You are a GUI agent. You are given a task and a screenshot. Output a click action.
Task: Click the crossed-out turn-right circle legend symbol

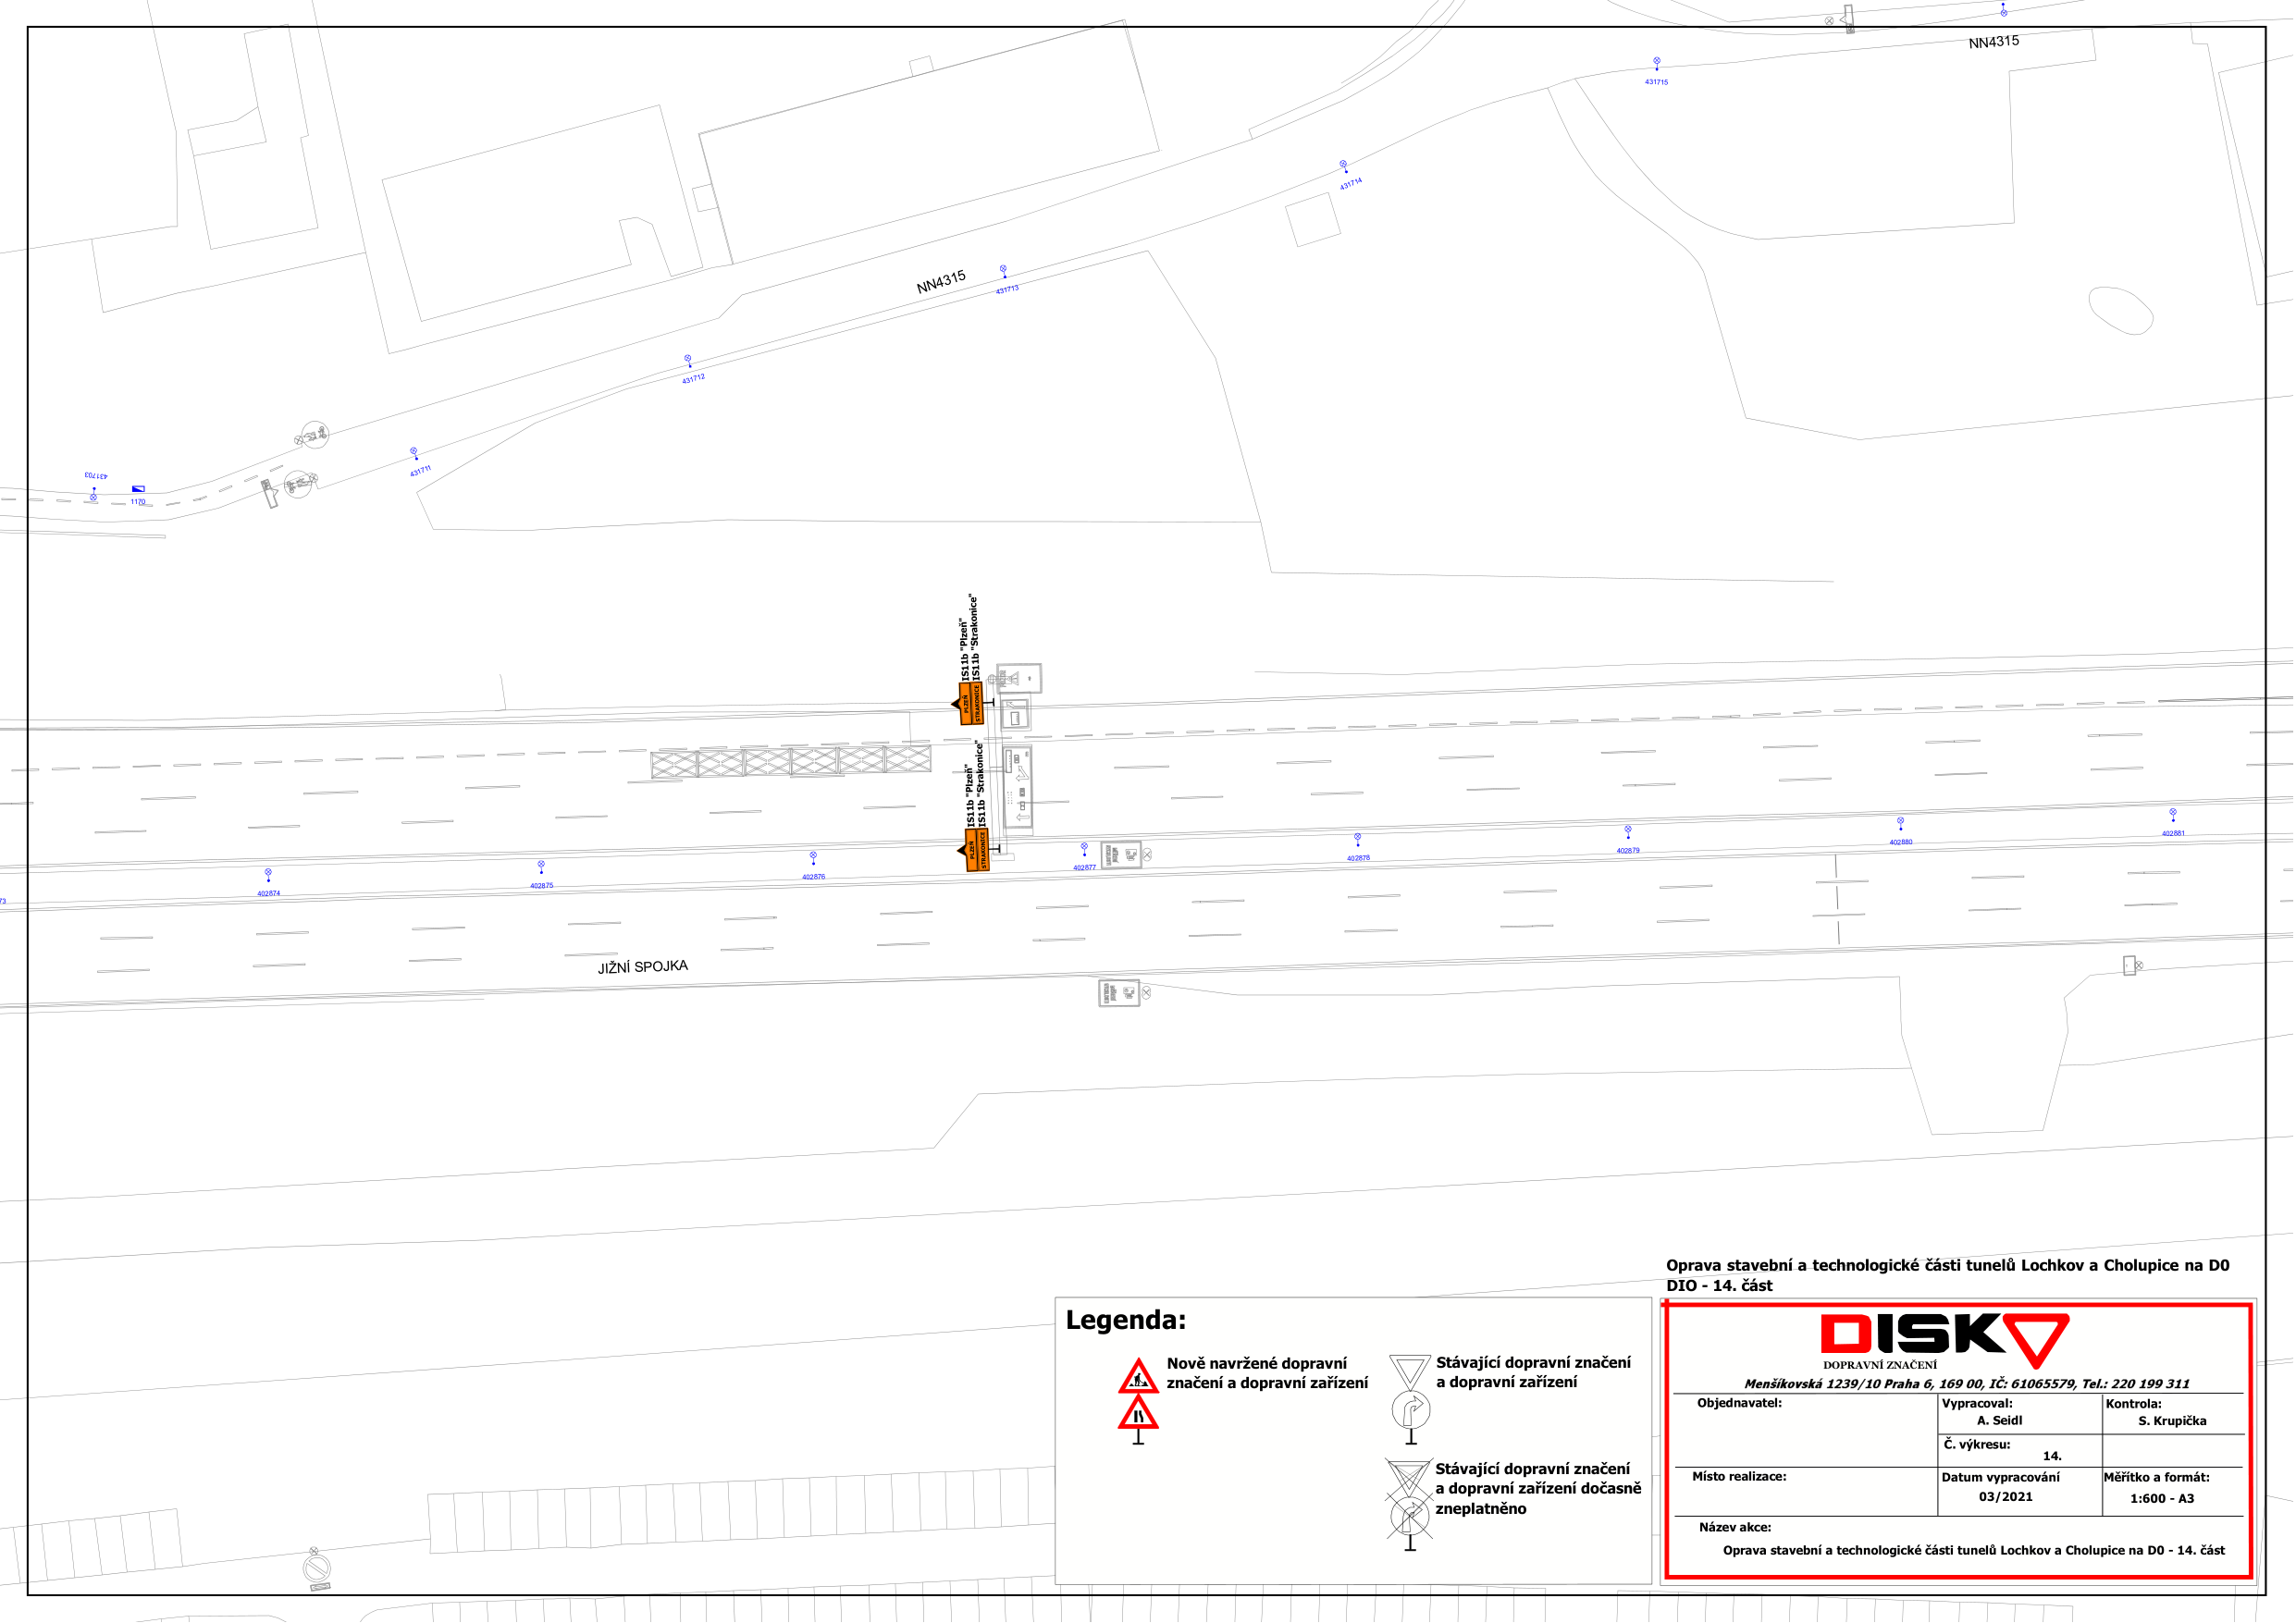tap(1410, 1518)
